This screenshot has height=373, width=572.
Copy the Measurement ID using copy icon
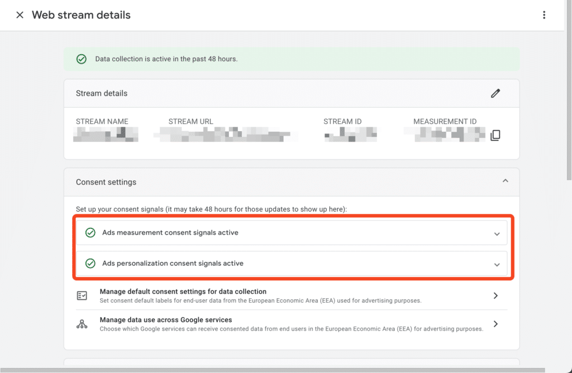[495, 135]
